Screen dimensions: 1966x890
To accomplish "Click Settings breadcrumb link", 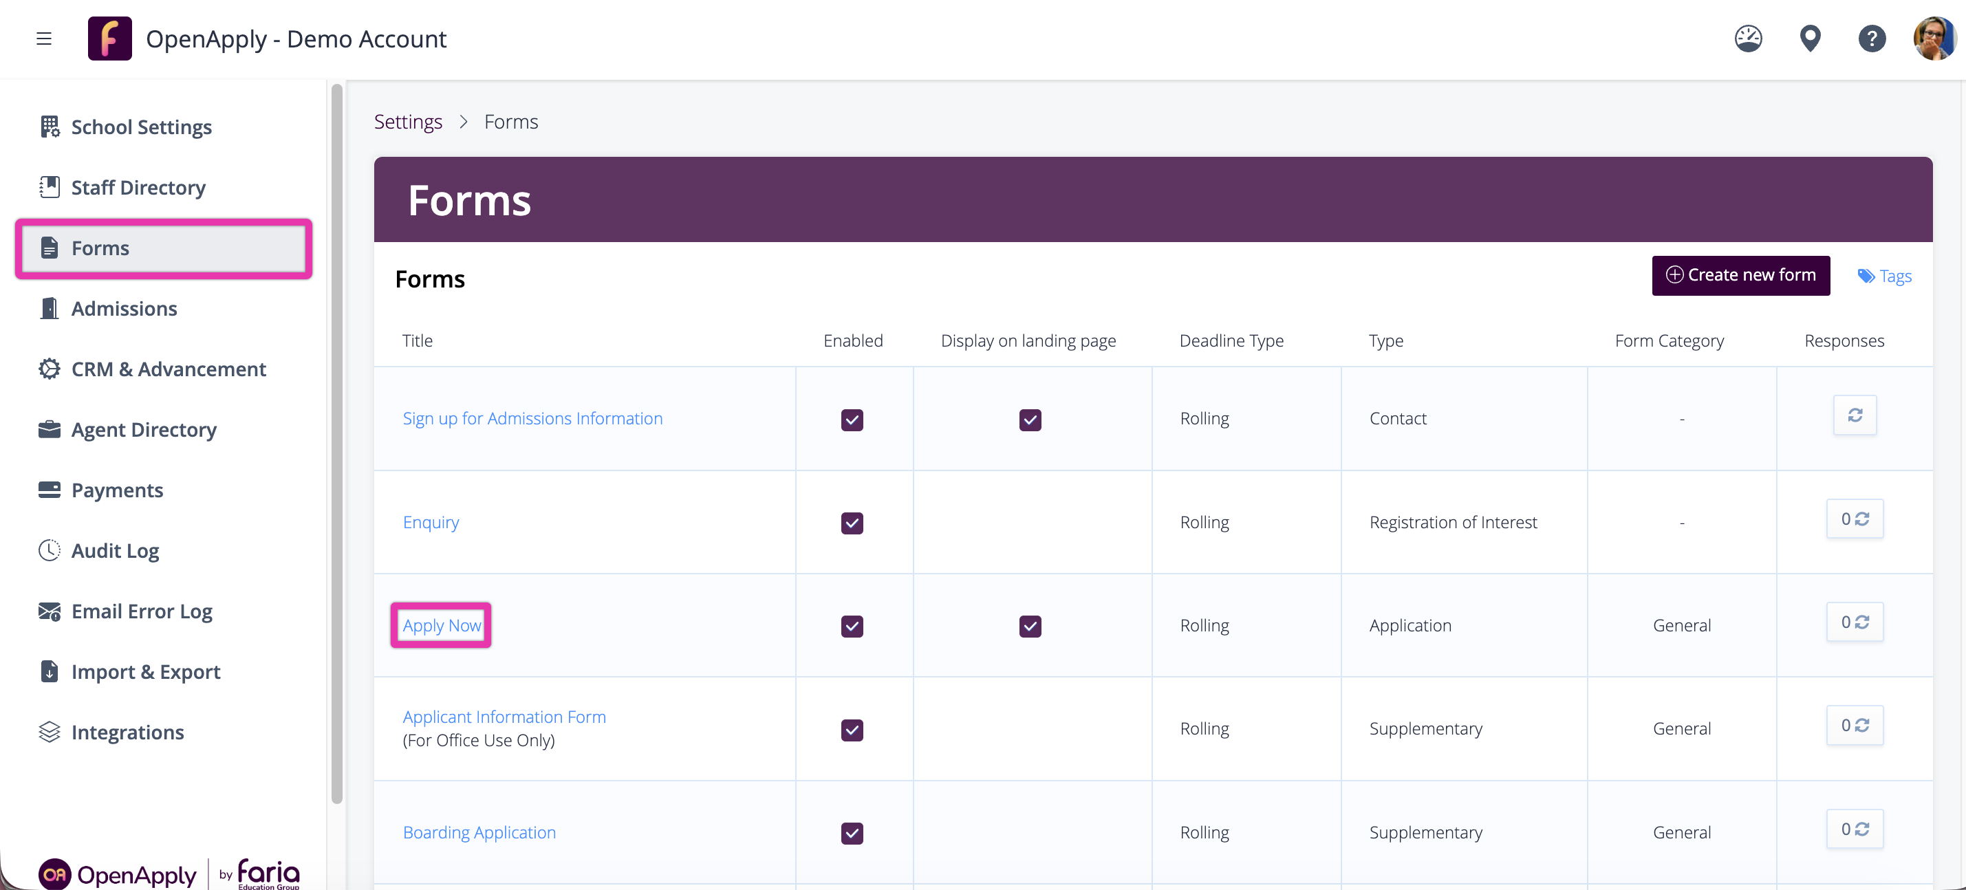I will pyautogui.click(x=407, y=121).
